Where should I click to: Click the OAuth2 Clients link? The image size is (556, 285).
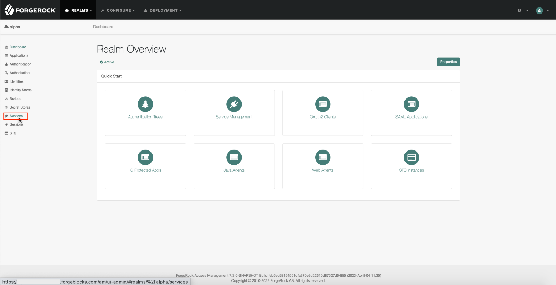323,117
